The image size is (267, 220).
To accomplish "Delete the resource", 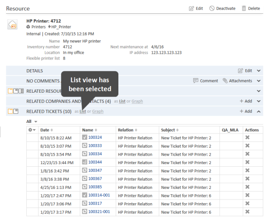I will tap(251, 8).
